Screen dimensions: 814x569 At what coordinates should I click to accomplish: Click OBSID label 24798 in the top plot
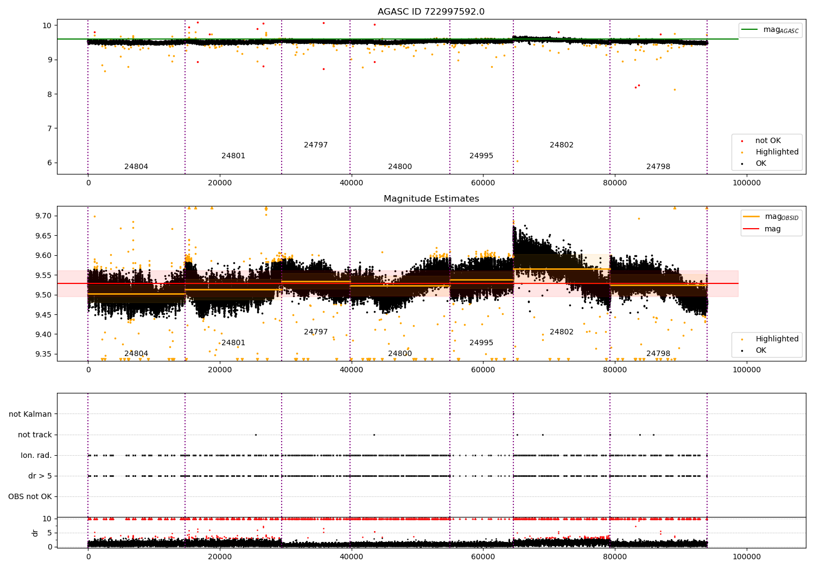click(658, 167)
